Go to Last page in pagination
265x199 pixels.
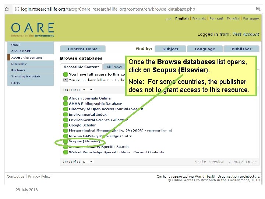coord(251,162)
